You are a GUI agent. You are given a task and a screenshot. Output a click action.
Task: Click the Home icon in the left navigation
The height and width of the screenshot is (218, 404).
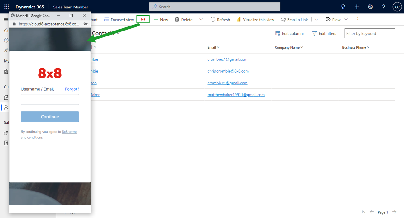point(6,30)
